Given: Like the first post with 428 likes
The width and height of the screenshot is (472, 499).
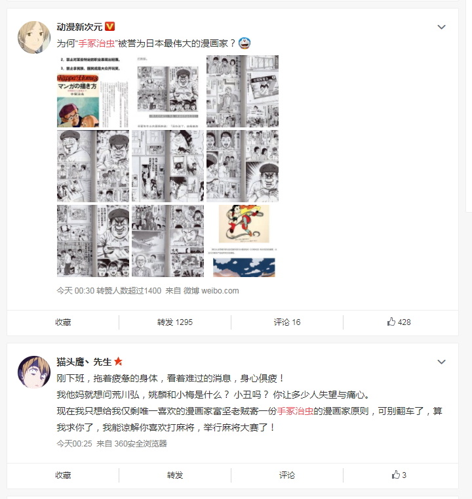Looking at the screenshot, I should pyautogui.click(x=399, y=322).
